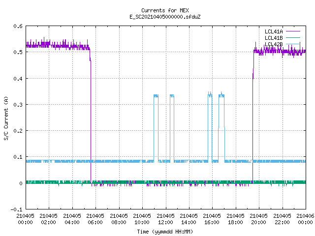Click the LCL42B pulse just before 12:00

(x=156, y=128)
